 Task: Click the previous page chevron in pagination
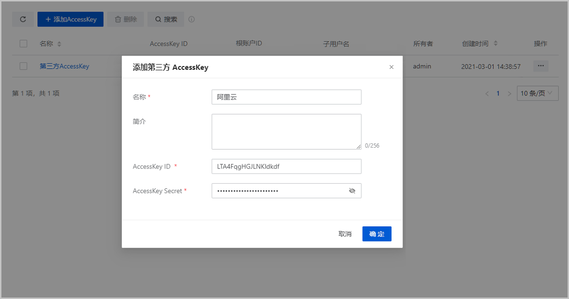[x=486, y=93]
